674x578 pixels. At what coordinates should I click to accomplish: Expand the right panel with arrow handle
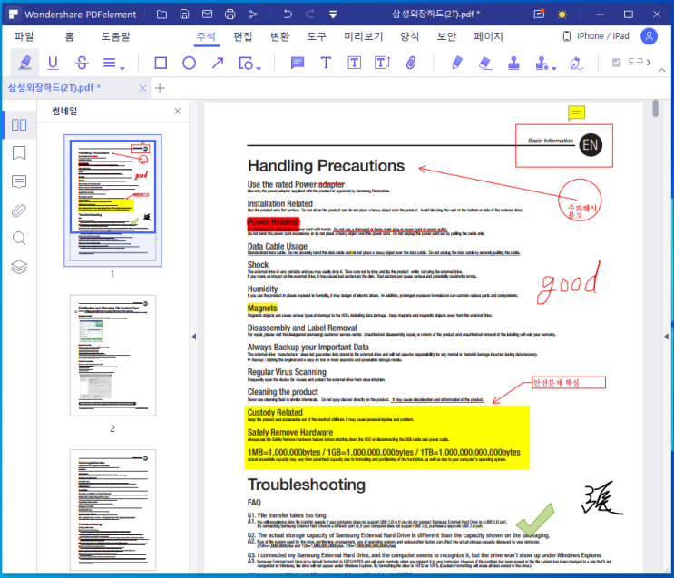(x=666, y=337)
